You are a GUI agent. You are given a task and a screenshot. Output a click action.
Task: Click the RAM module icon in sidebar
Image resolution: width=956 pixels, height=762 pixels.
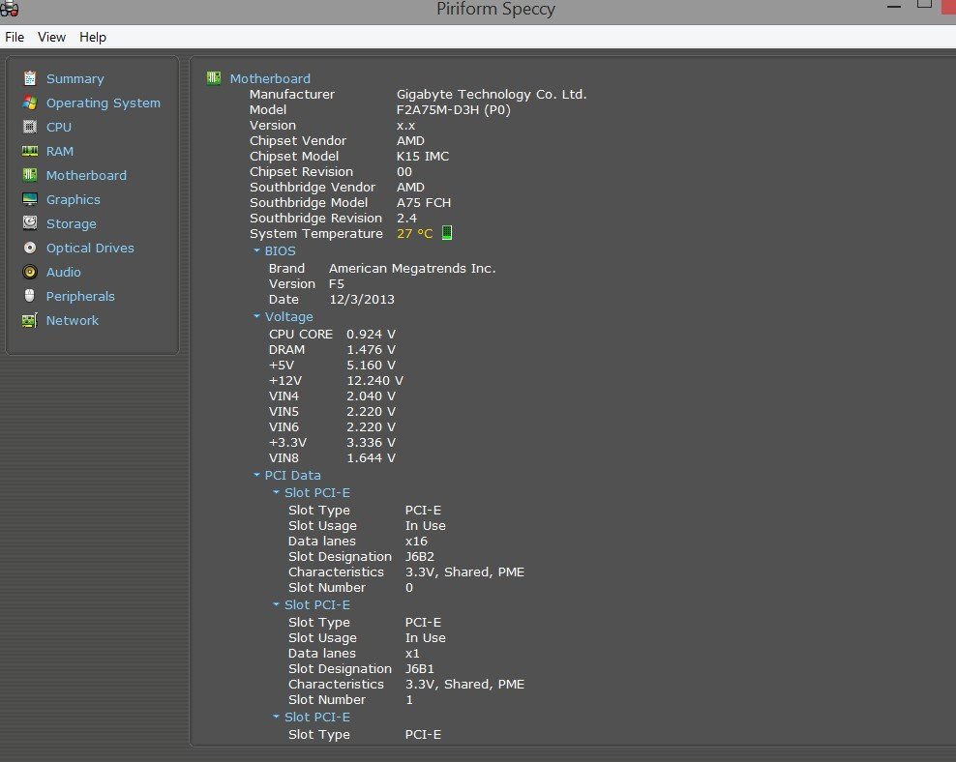click(x=30, y=151)
